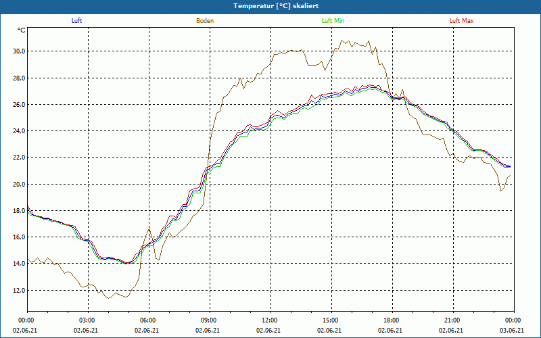Viewport: 541px width, 338px height.
Task: Click the '00:00' label above '02.06.21'
Action: tap(27, 320)
